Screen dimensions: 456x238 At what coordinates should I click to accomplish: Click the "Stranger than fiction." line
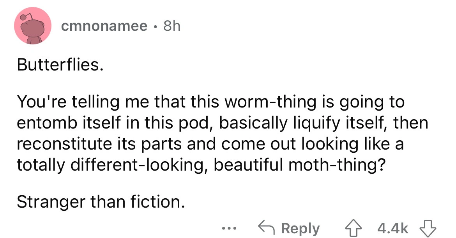tap(101, 202)
